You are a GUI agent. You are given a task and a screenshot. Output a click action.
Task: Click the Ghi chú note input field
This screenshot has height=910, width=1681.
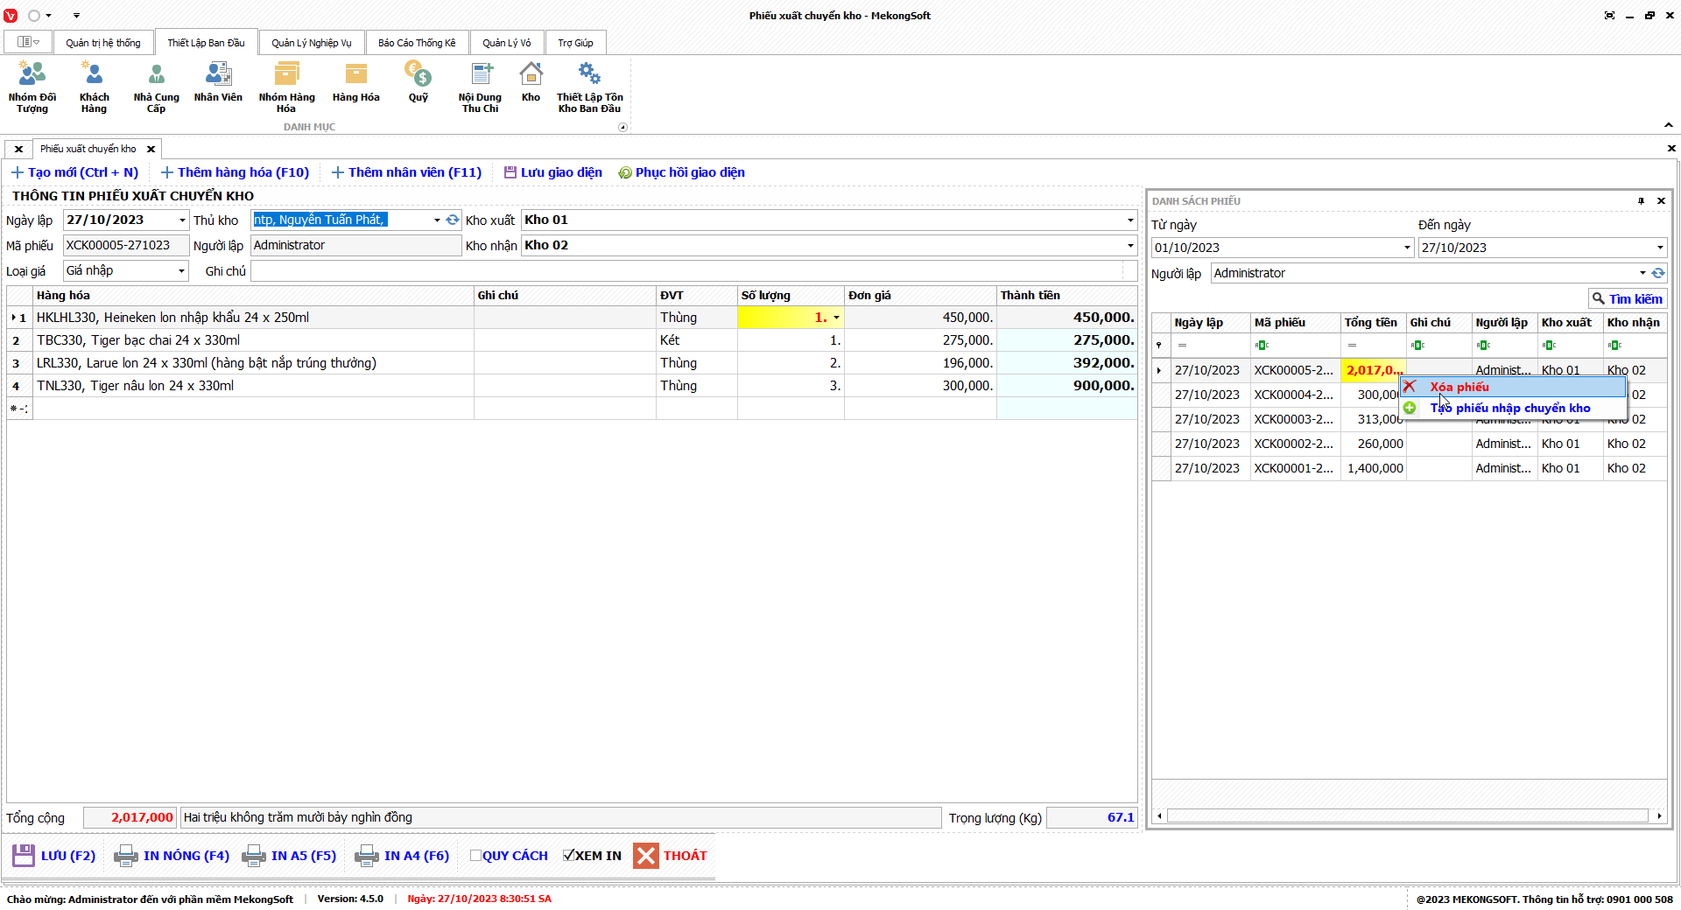click(692, 271)
